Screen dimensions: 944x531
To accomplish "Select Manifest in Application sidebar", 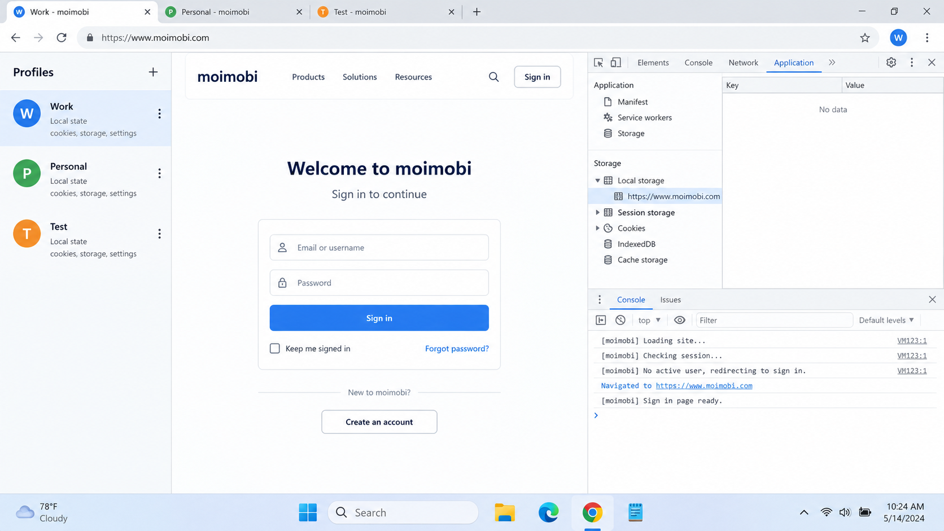I will (x=632, y=102).
